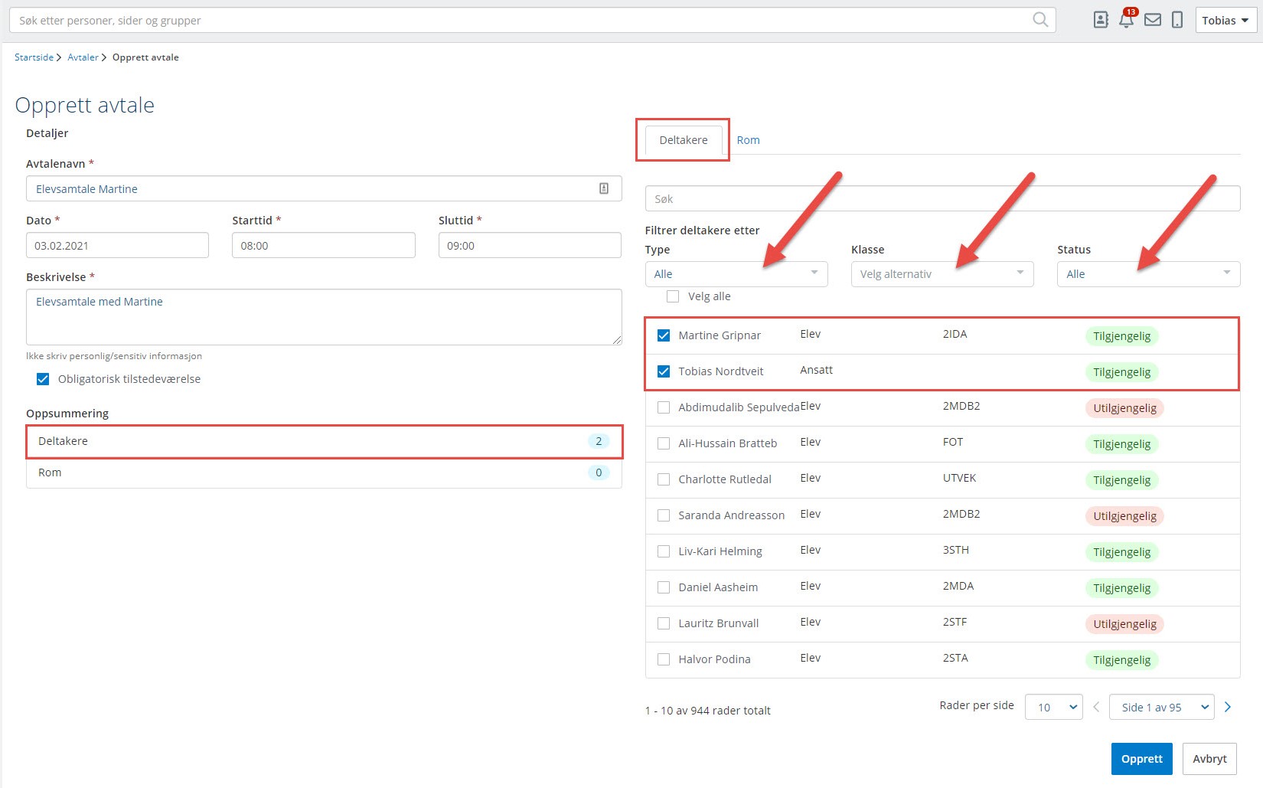Click the Avbryt button
The height and width of the screenshot is (788, 1263).
(1209, 759)
